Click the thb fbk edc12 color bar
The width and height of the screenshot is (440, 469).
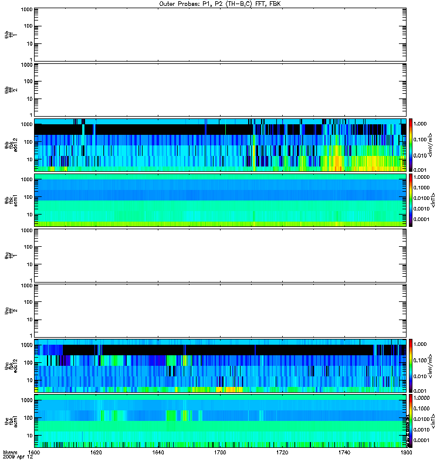411,145
